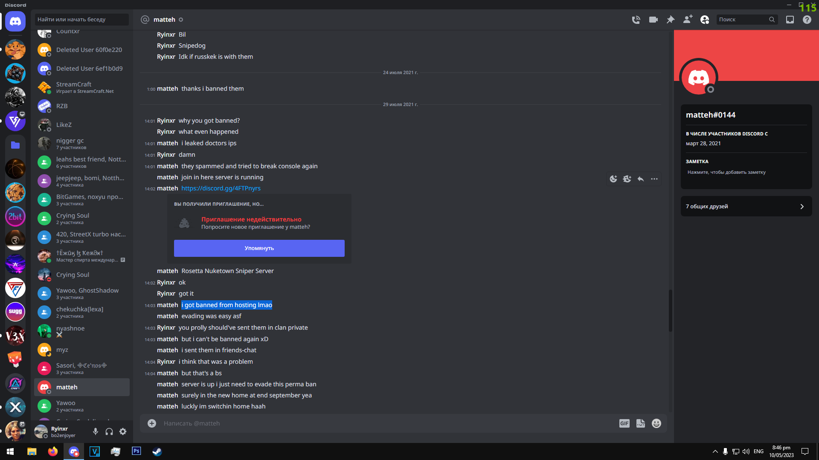Open user settings gear

[123, 431]
